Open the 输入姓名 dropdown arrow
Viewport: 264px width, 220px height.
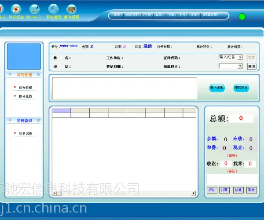pyautogui.click(x=240, y=57)
